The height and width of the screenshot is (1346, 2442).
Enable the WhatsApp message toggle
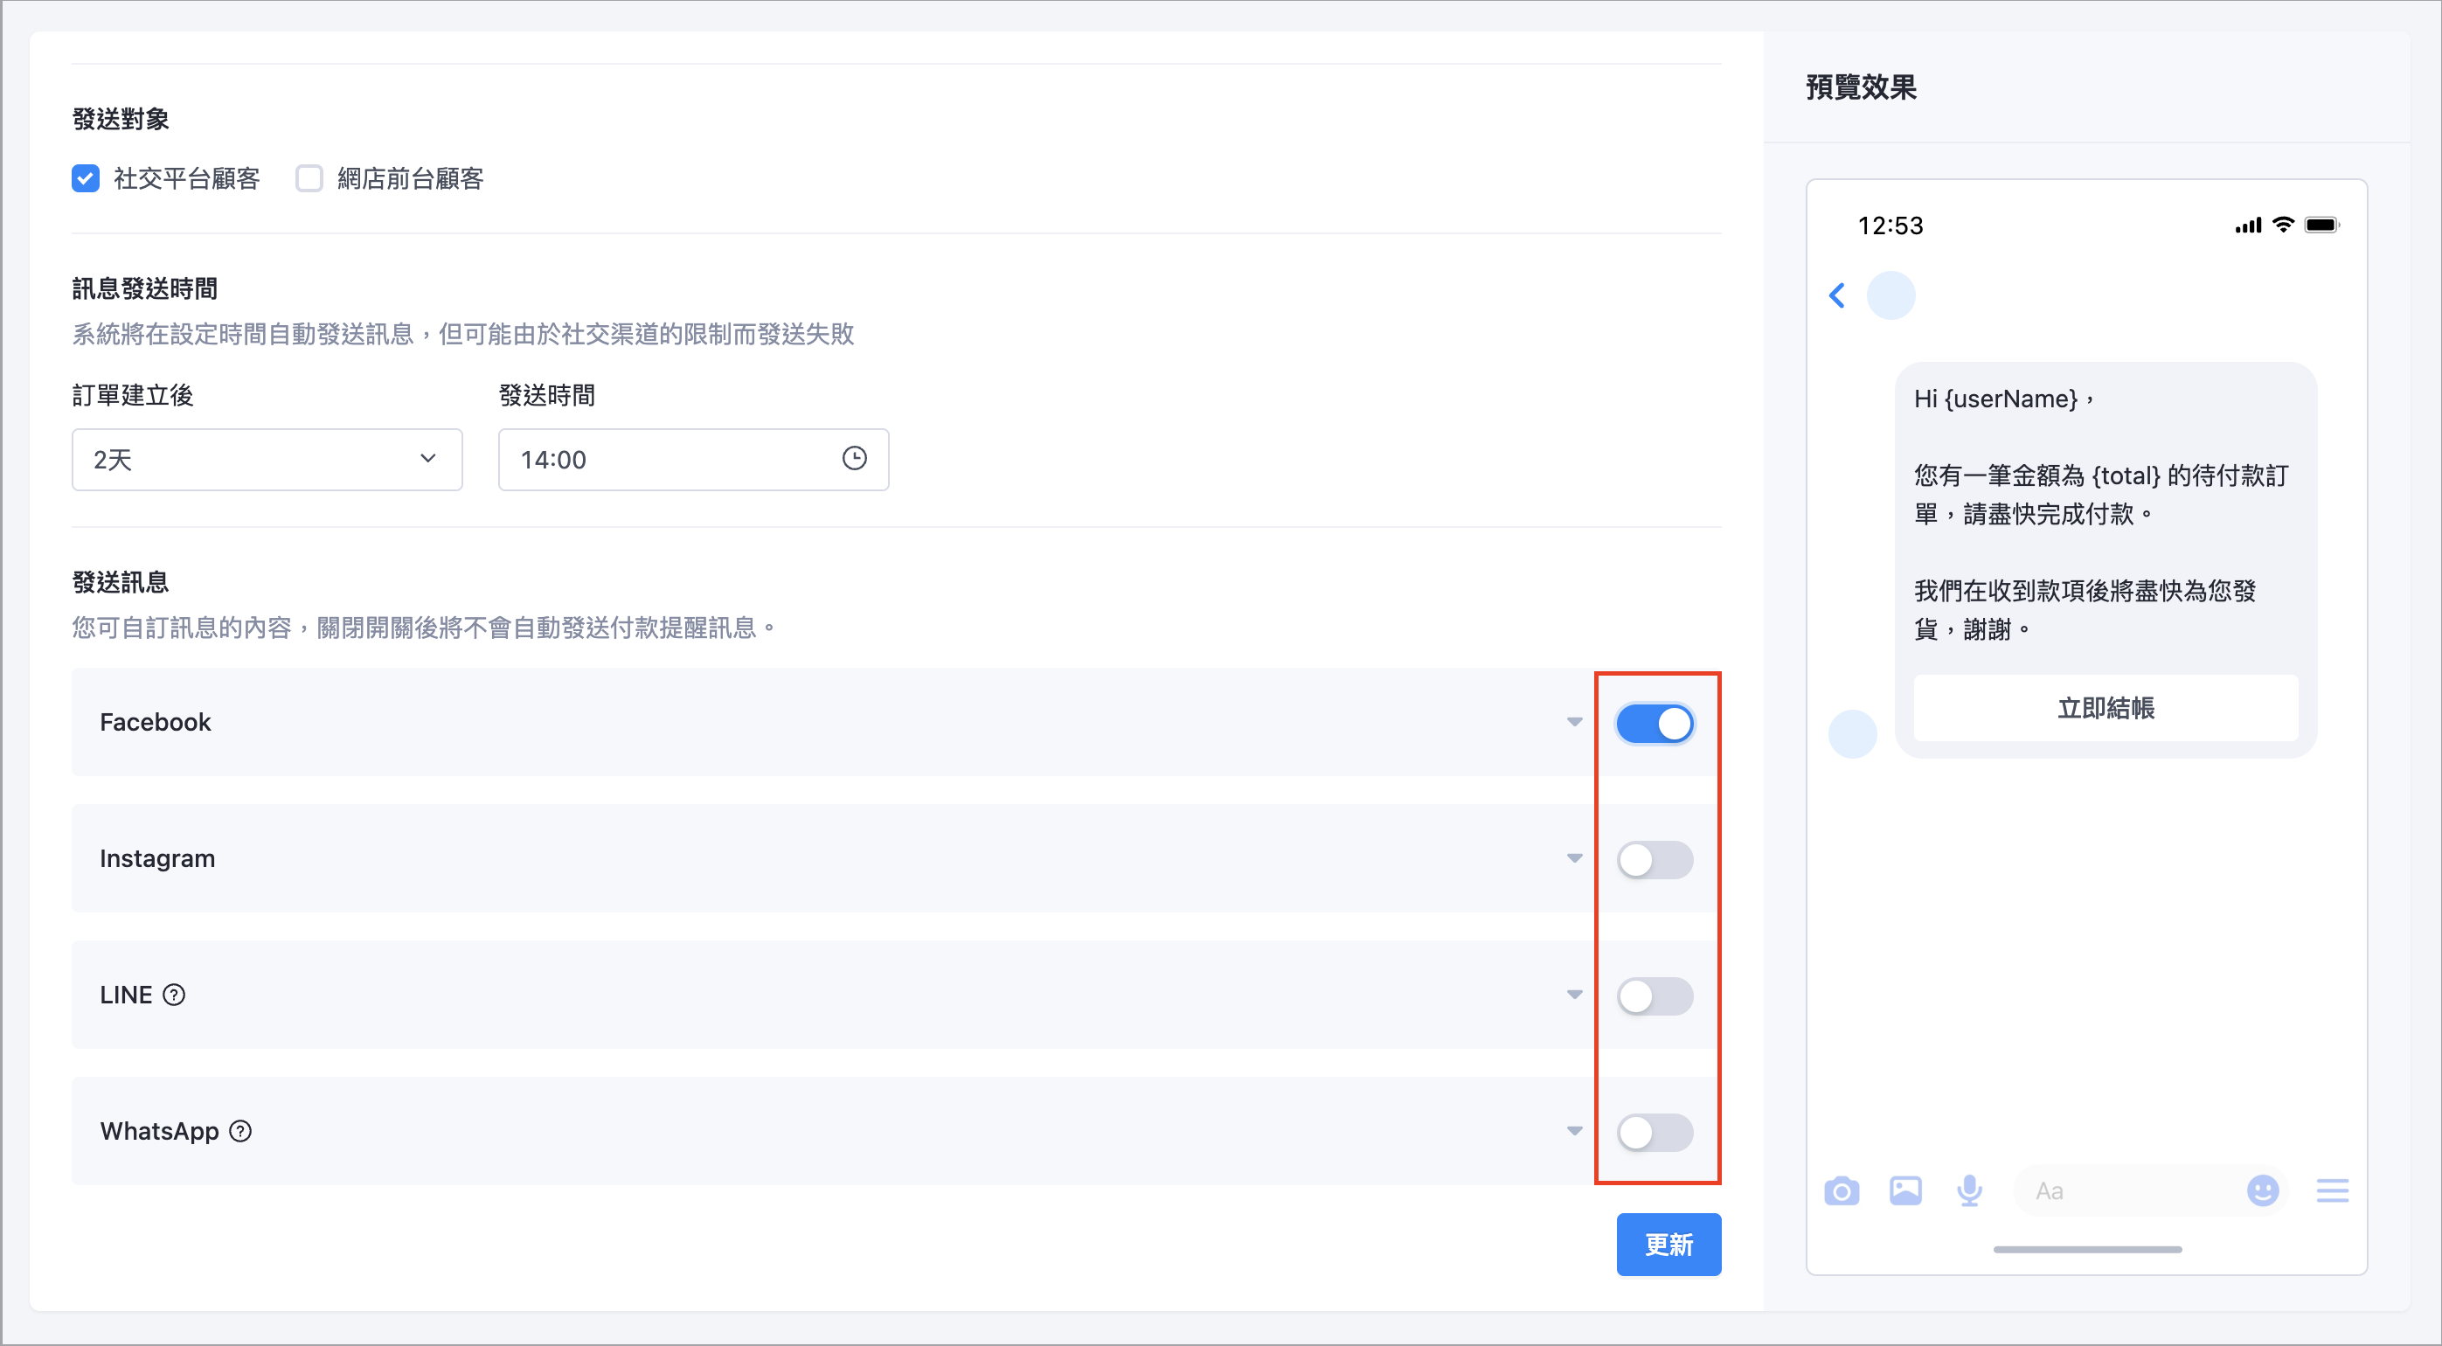tap(1655, 1133)
